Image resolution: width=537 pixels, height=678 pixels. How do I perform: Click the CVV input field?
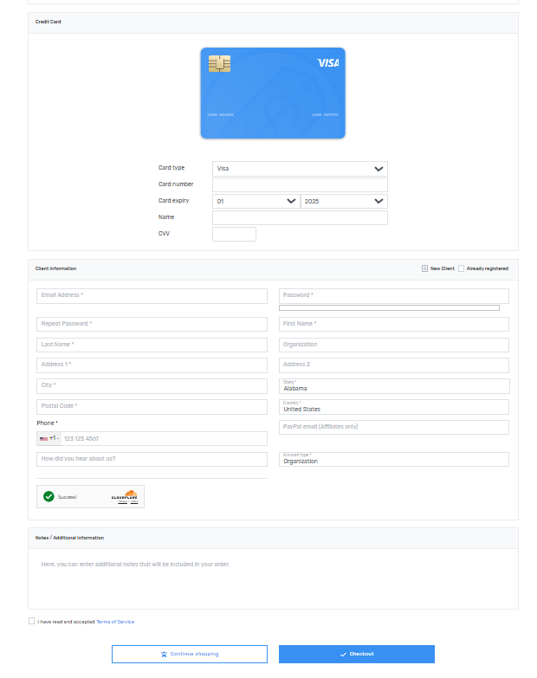pyautogui.click(x=234, y=235)
